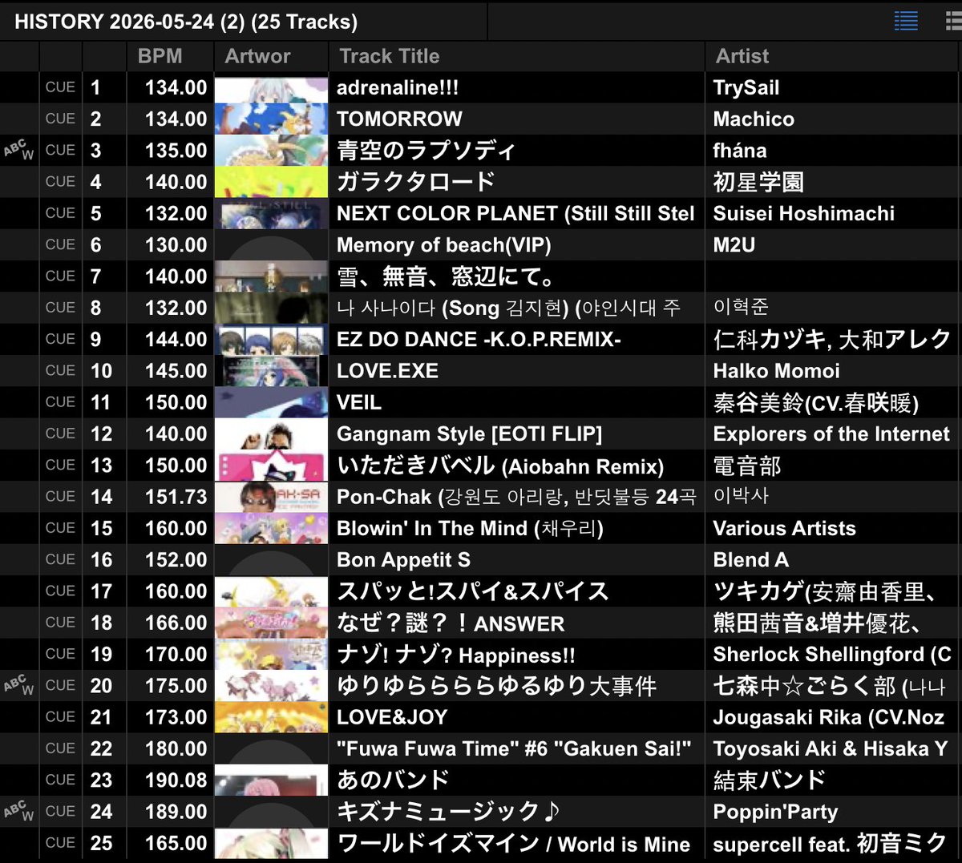Select track VEIL
This screenshot has height=863, width=962.
coord(359,402)
